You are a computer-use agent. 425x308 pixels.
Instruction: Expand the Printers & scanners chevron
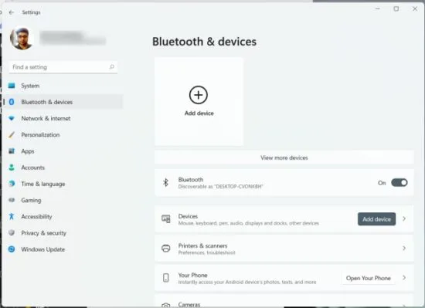[404, 249]
